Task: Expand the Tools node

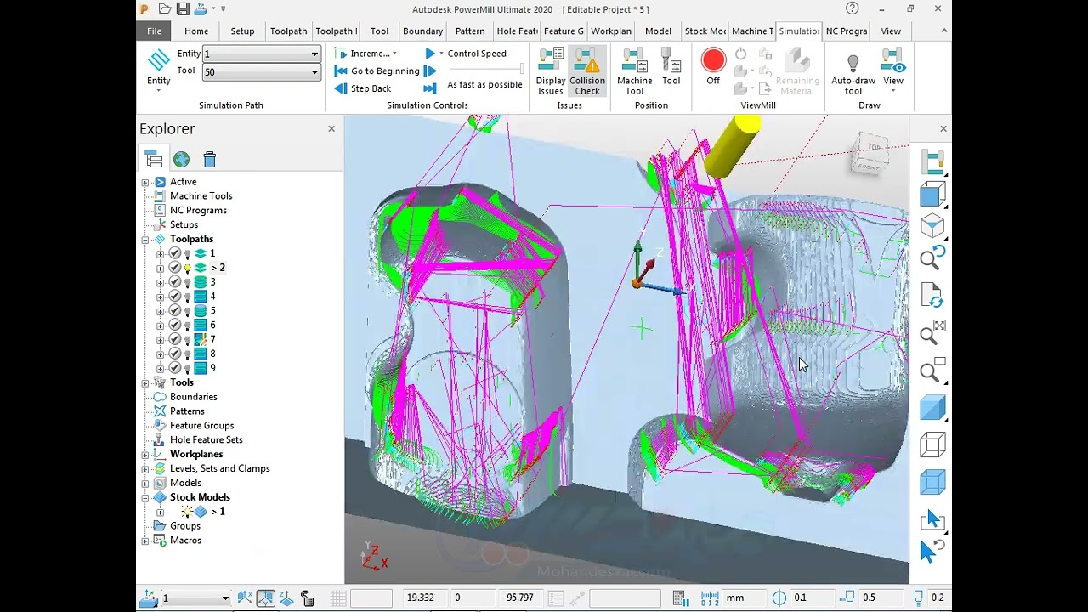Action: [x=145, y=382]
